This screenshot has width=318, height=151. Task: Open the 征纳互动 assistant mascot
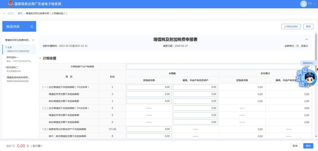[x=308, y=77]
